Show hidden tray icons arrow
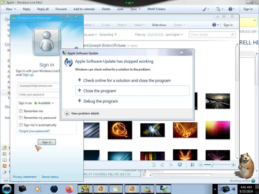Viewport: 259px width, 194px height. click(x=215, y=189)
